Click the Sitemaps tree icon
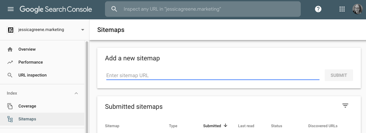366x133 pixels. [x=10, y=119]
